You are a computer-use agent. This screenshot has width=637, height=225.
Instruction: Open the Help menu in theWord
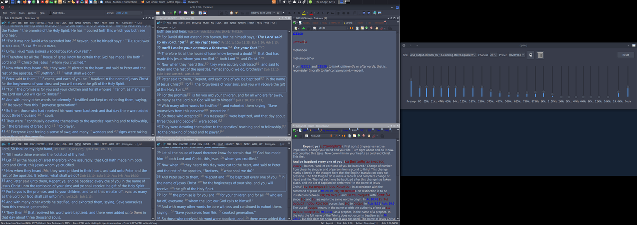42,13
